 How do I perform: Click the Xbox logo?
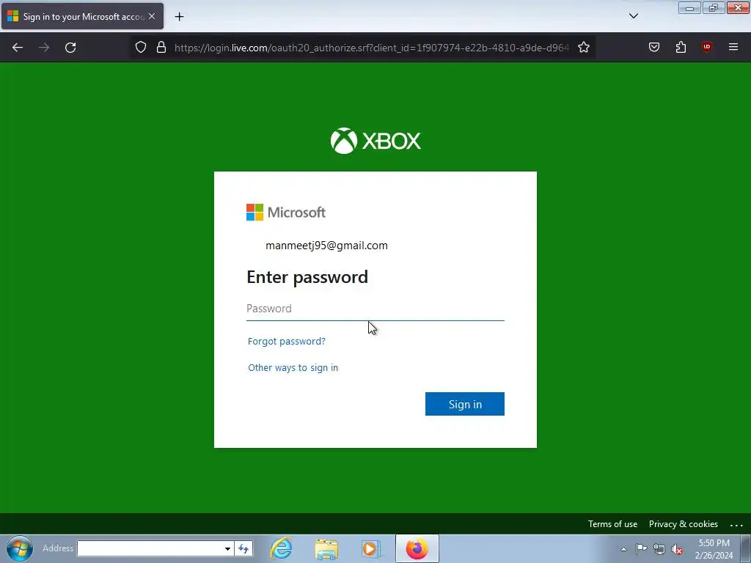pyautogui.click(x=375, y=141)
